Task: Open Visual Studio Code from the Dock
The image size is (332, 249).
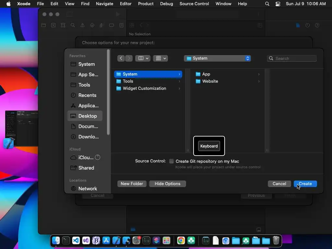Action: 76,241
